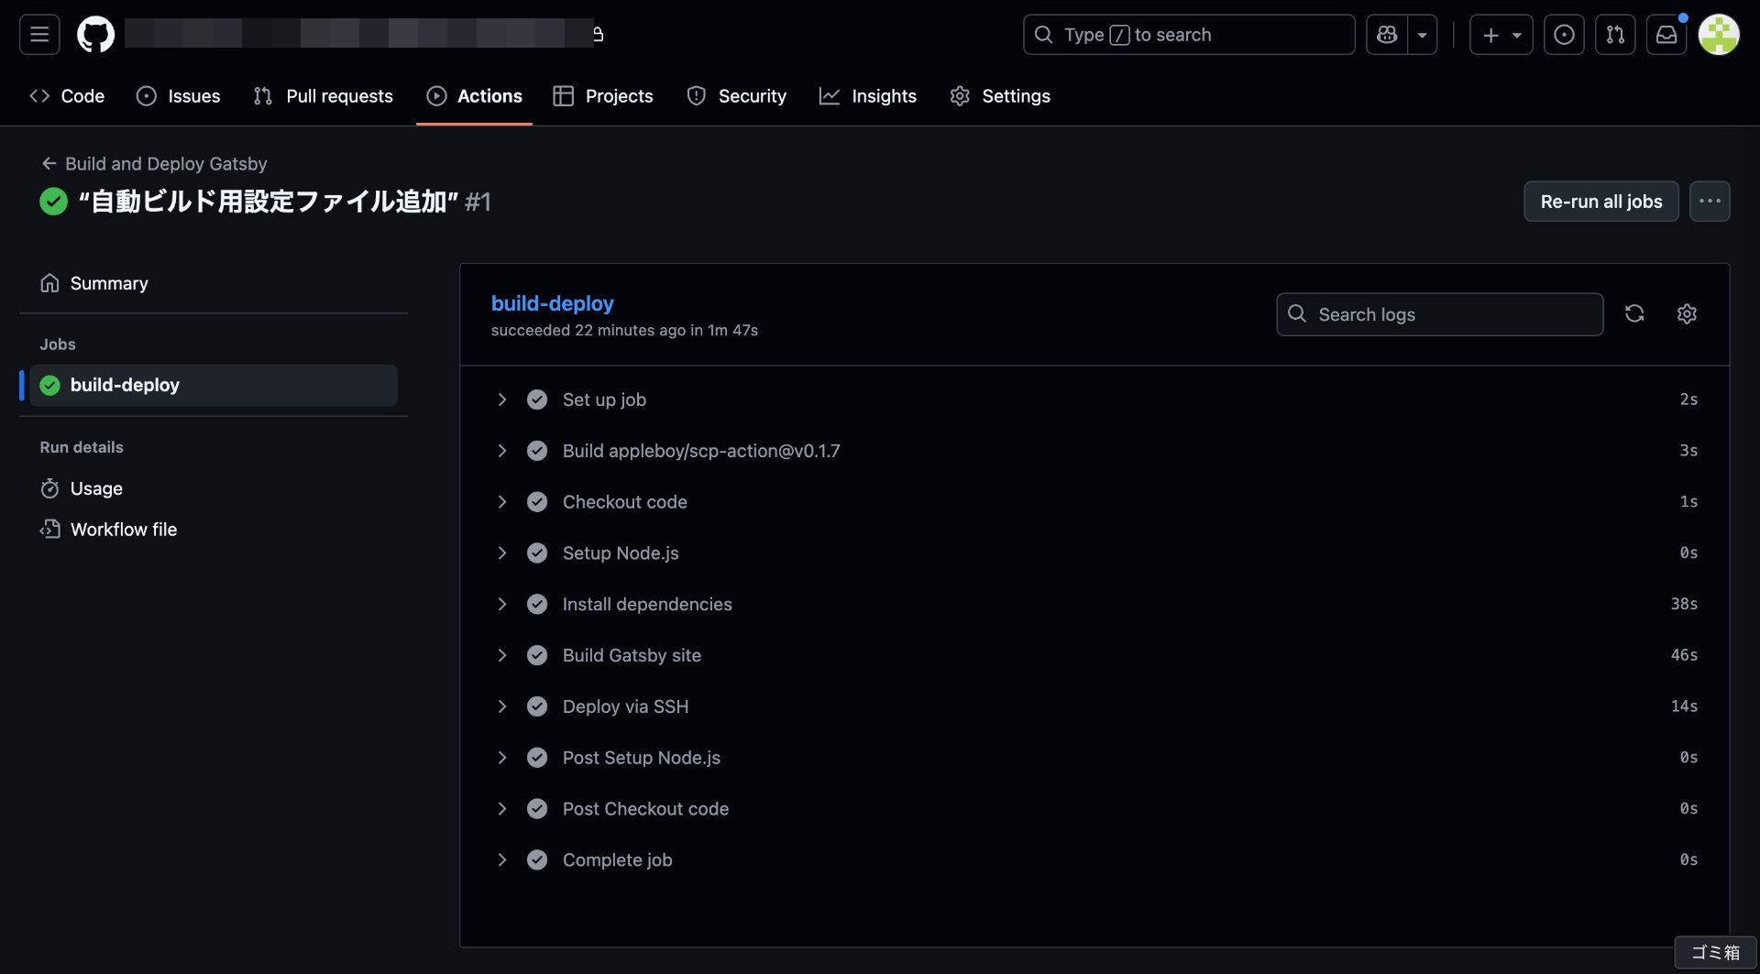Open the Projects tab
The image size is (1760, 974).
(603, 96)
